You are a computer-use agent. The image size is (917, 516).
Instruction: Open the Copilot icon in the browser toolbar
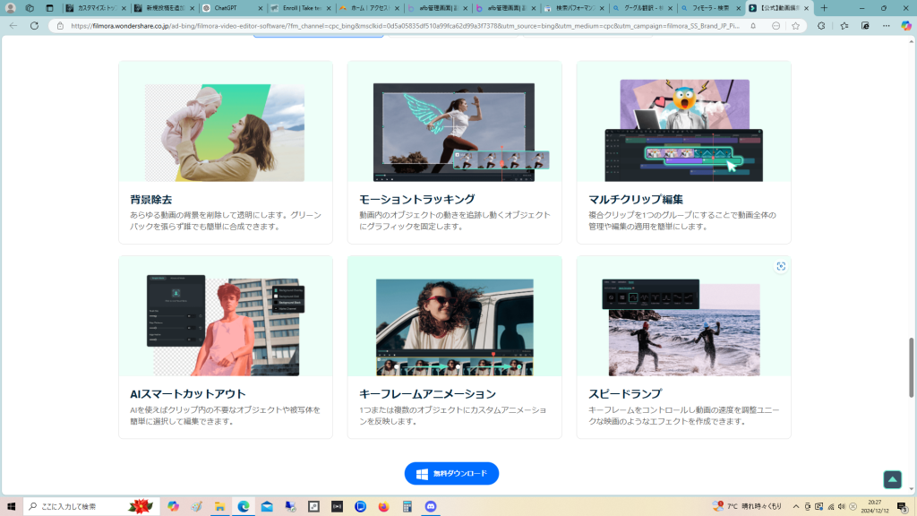tap(904, 26)
